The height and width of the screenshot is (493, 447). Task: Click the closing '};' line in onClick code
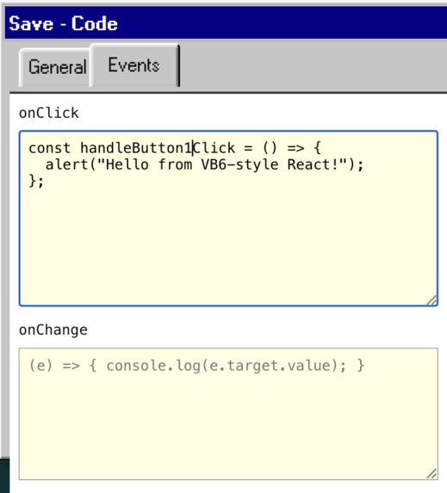(x=36, y=182)
